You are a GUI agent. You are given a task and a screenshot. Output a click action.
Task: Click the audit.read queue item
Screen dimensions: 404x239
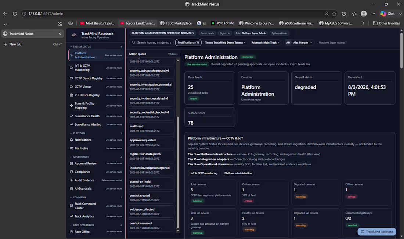[151, 128]
